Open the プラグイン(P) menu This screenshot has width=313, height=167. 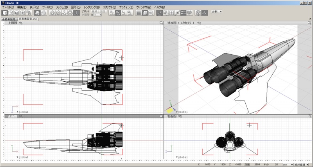coord(126,7)
